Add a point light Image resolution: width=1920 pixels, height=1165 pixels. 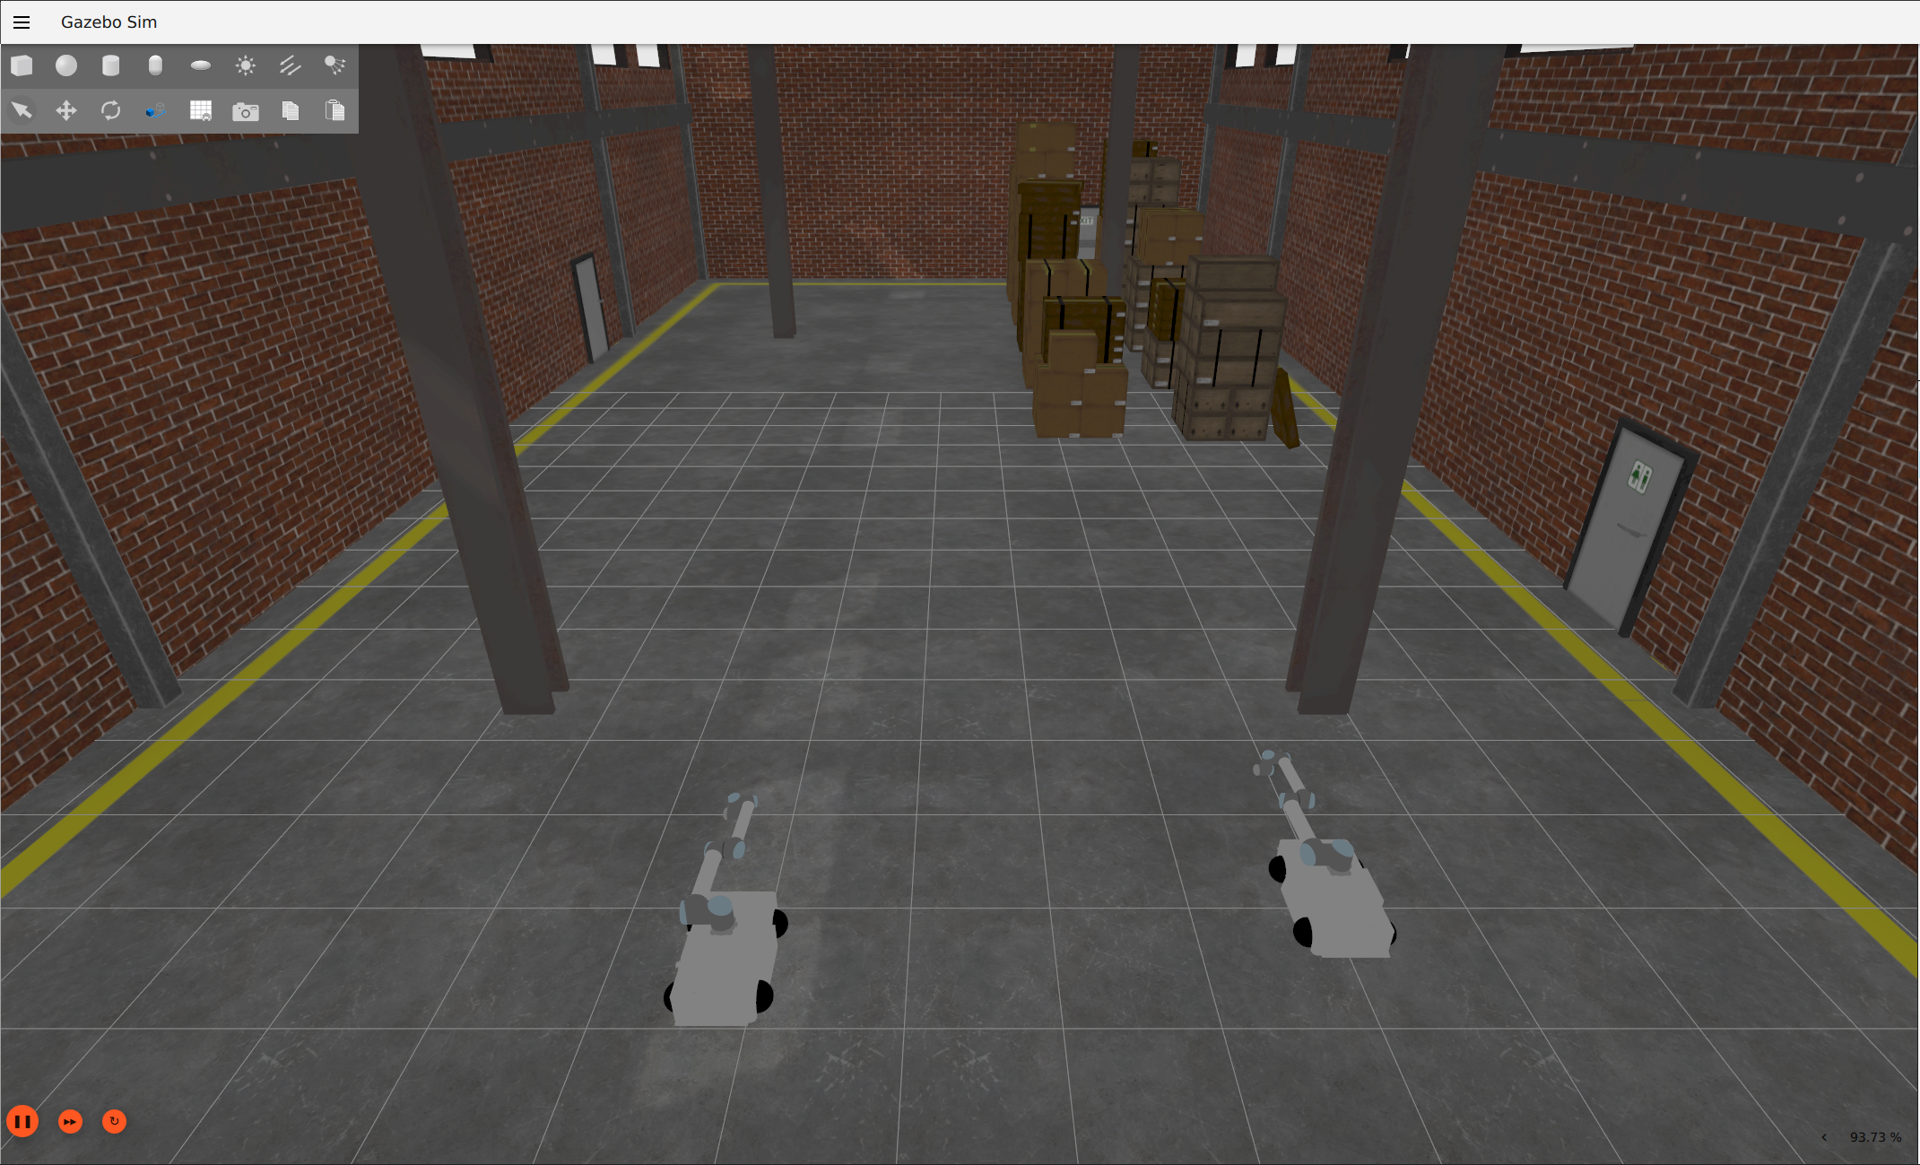pyautogui.click(x=246, y=65)
